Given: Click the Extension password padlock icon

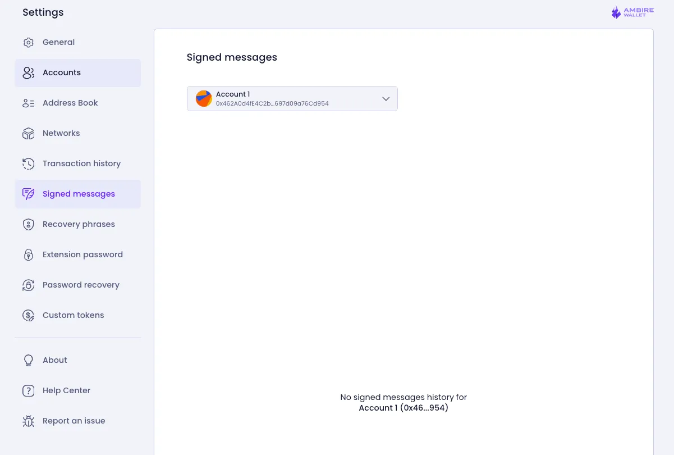Looking at the screenshot, I should click(x=28, y=254).
